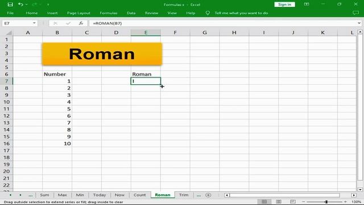Click the Enter checkmark formula bar icon
The height and width of the screenshot is (205, 364).
(68, 23)
